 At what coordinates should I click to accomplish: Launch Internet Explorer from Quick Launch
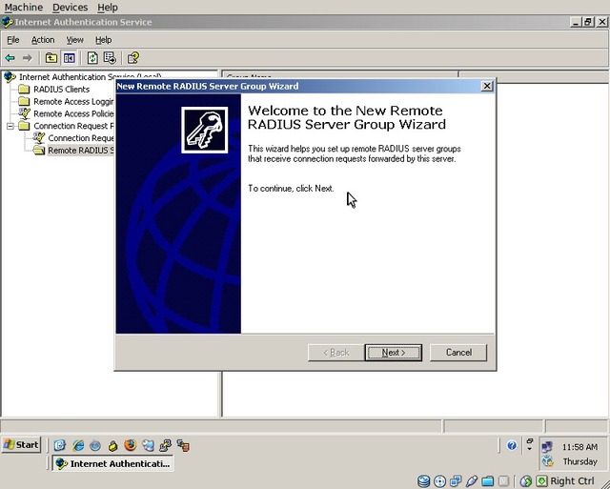click(78, 445)
